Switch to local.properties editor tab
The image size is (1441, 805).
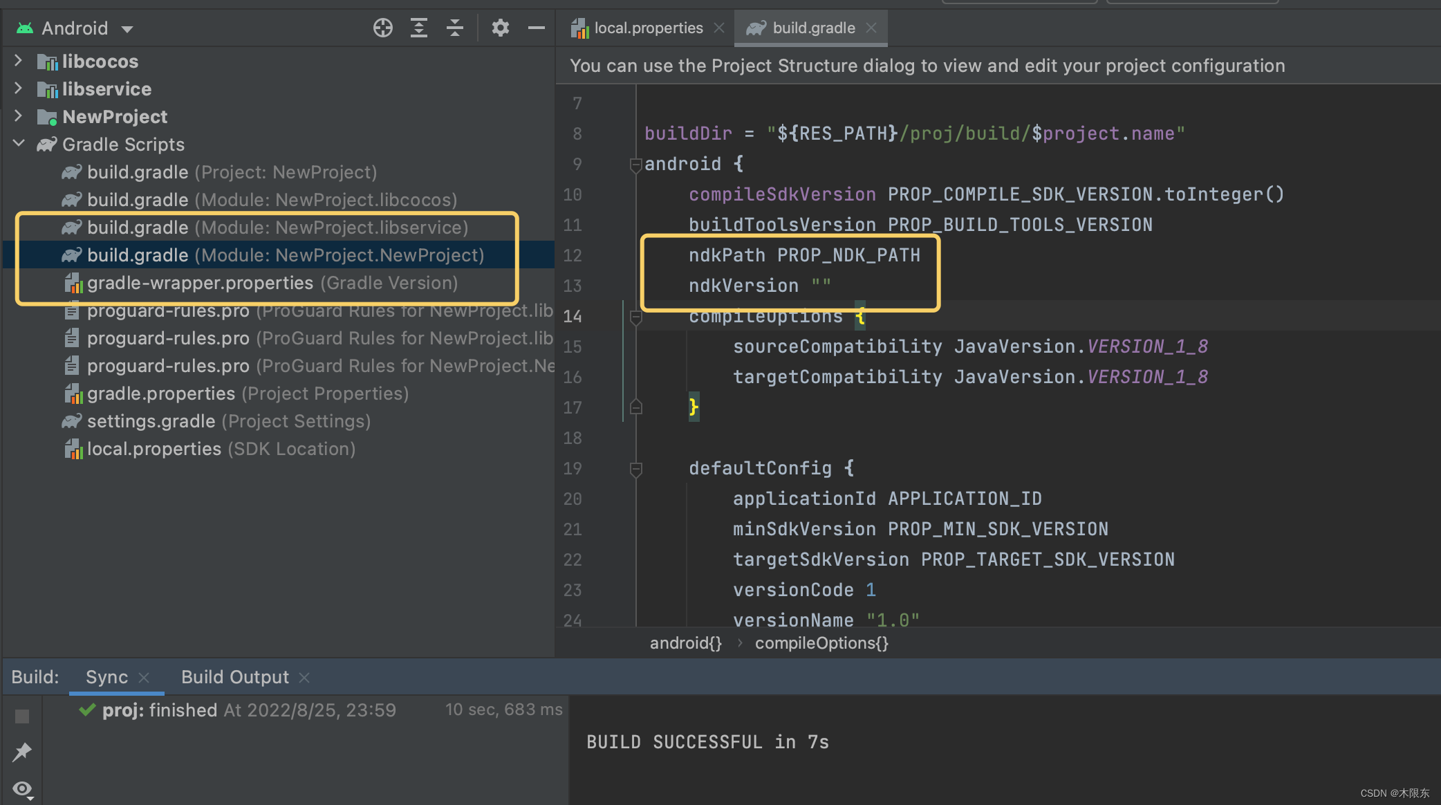click(648, 28)
